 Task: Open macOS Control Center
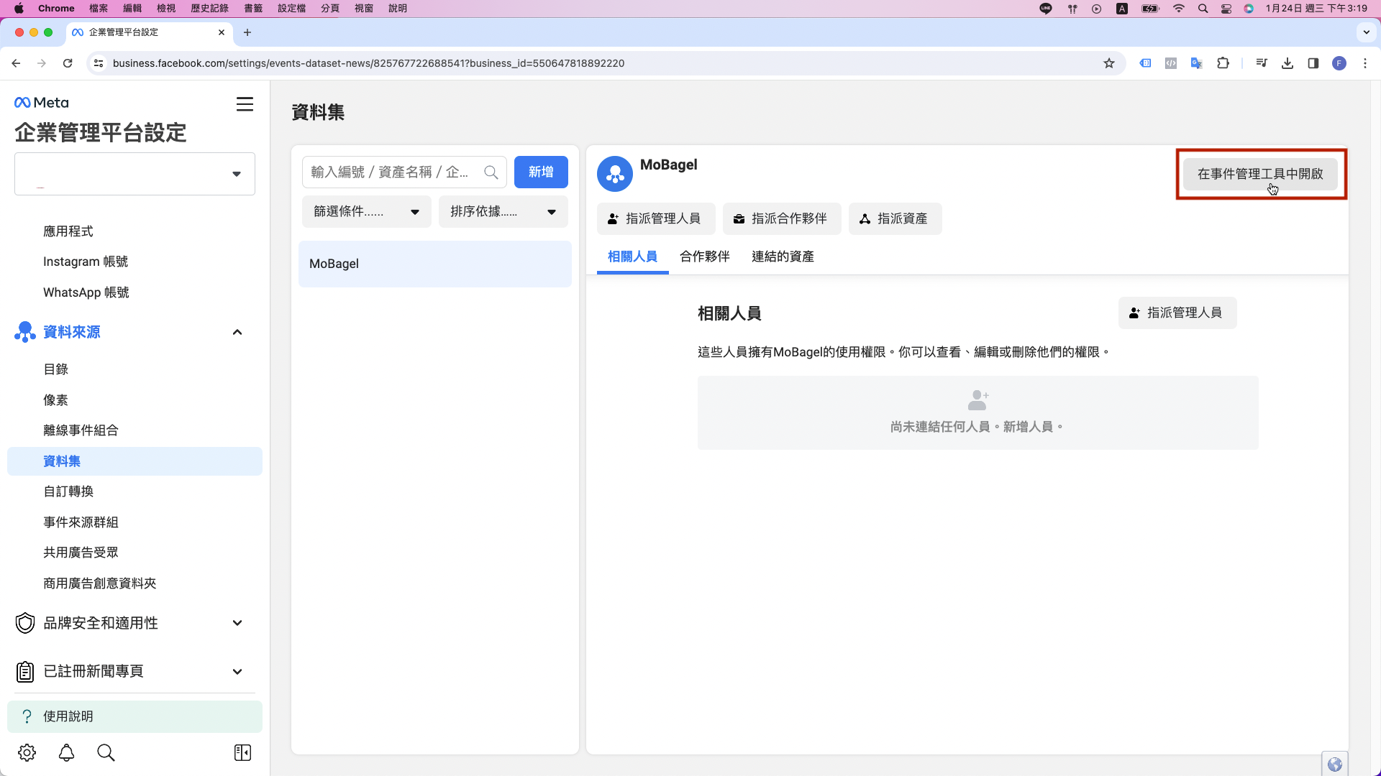click(1226, 9)
